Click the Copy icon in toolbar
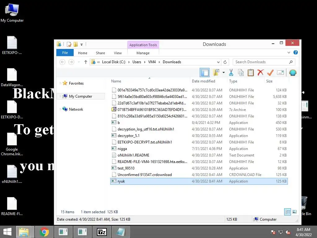 [x=241, y=73]
